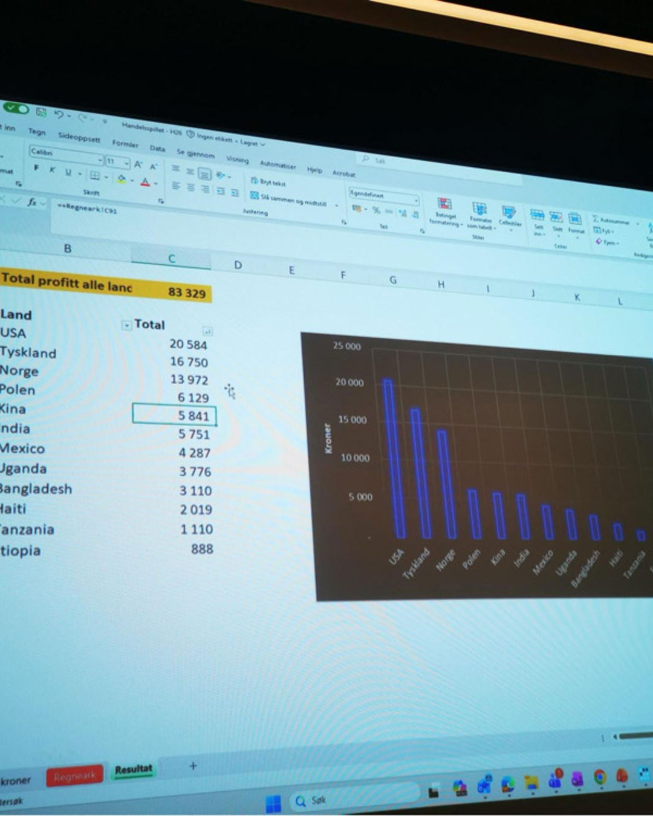Viewport: 653px width, 816px height.
Task: Click the insert function fx button
Action: pyautogui.click(x=32, y=202)
